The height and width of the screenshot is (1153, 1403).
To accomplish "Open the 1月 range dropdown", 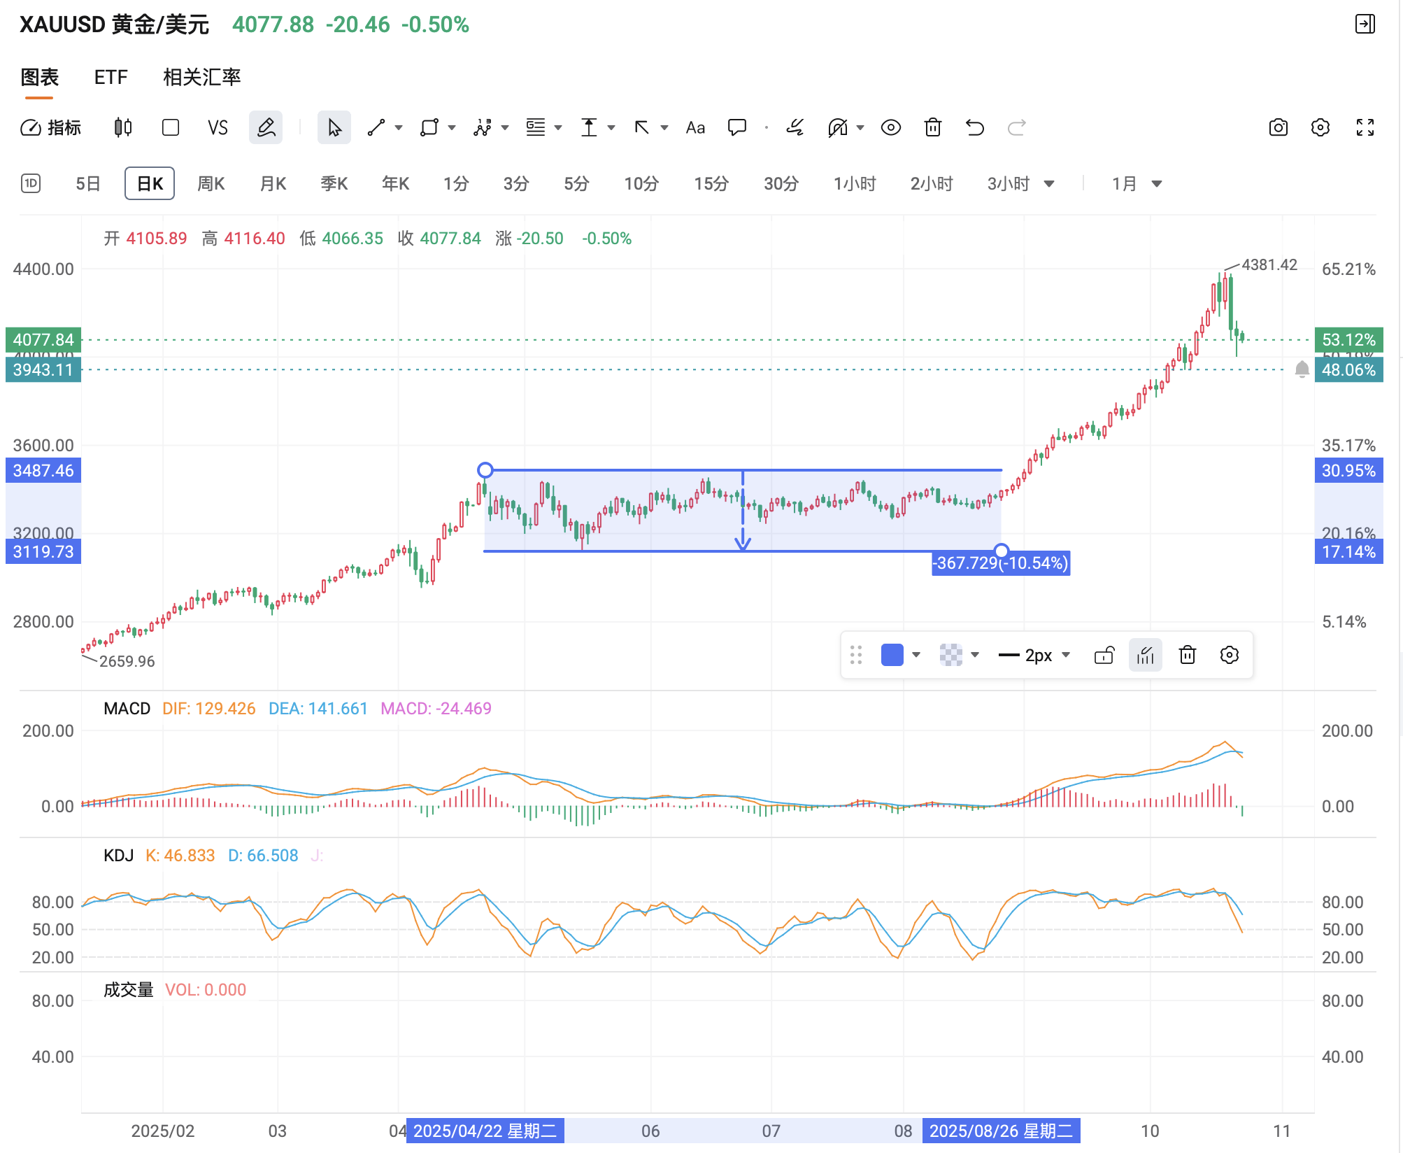I will [x=1156, y=184].
